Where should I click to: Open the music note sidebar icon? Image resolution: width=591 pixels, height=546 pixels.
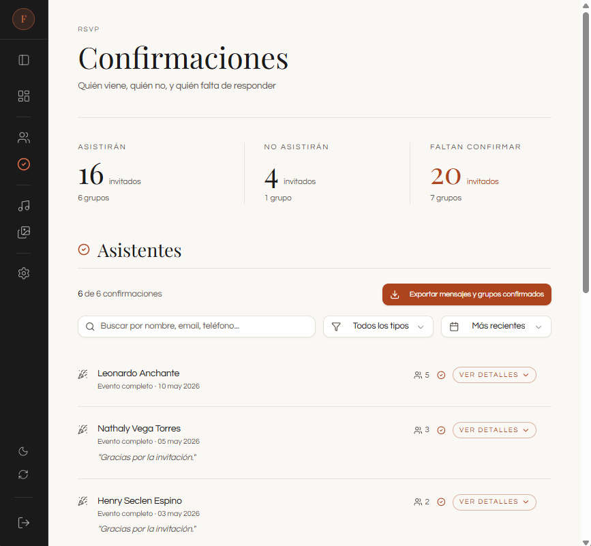pyautogui.click(x=24, y=206)
